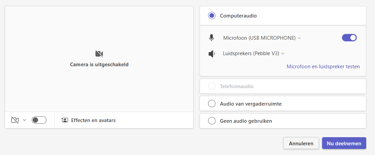
Task: Click the speaker icon beside Luidsprekers
Action: (x=212, y=54)
